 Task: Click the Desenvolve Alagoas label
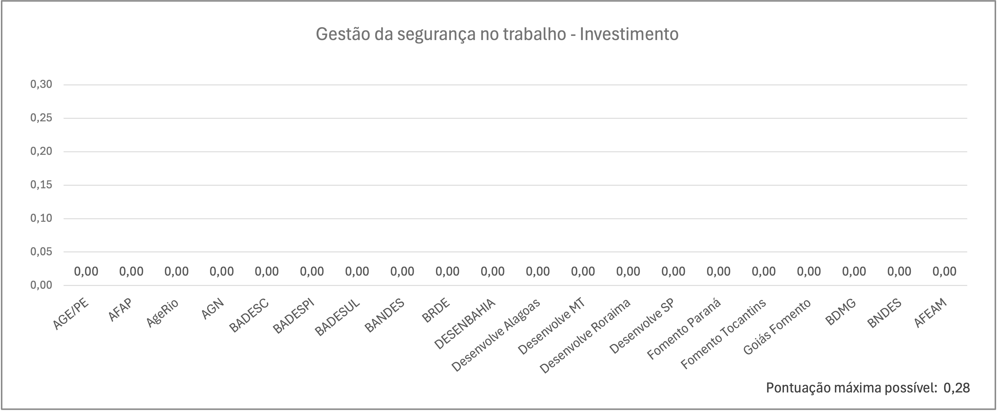coord(496,335)
